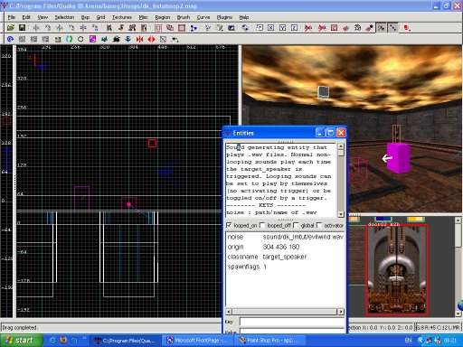This screenshot has height=347, width=463.
Task: Open the Textures menu
Action: pyautogui.click(x=122, y=17)
